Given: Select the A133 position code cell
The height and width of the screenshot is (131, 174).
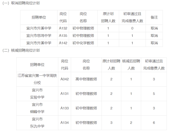Looking at the screenshot, I should [x=65, y=108].
